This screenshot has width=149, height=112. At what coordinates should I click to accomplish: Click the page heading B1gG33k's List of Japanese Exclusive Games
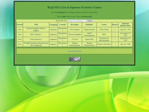74,7
